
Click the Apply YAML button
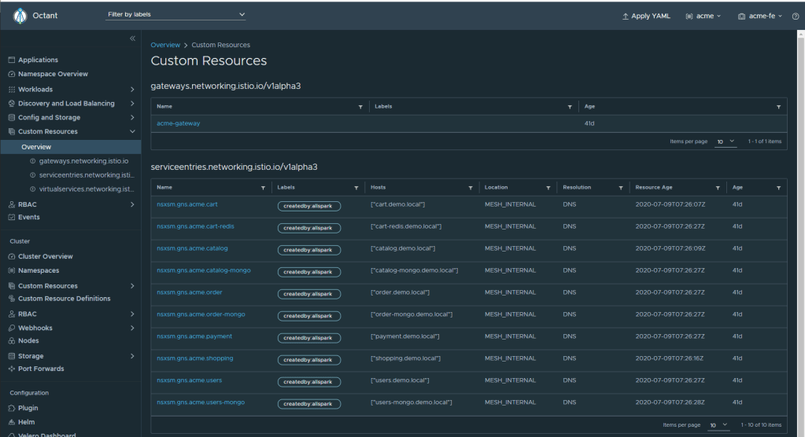coord(645,17)
